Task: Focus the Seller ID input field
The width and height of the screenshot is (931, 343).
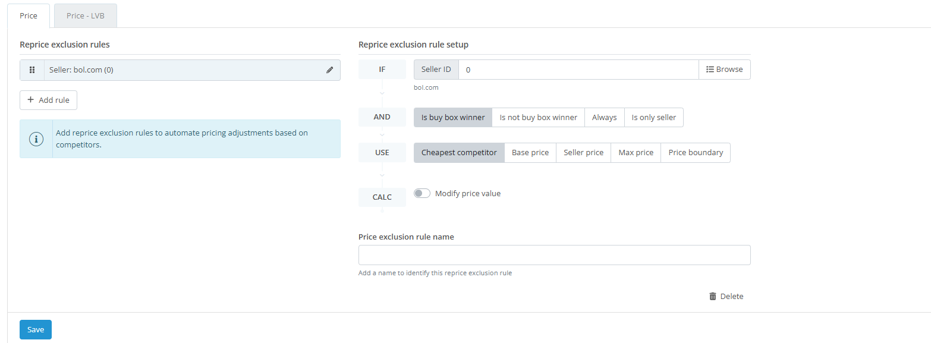Action: (x=578, y=70)
